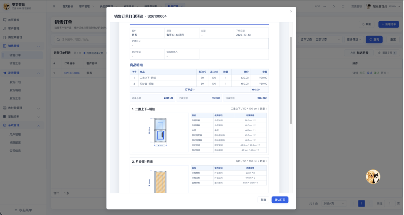Click the 销售管理 document icon

coord(5,46)
